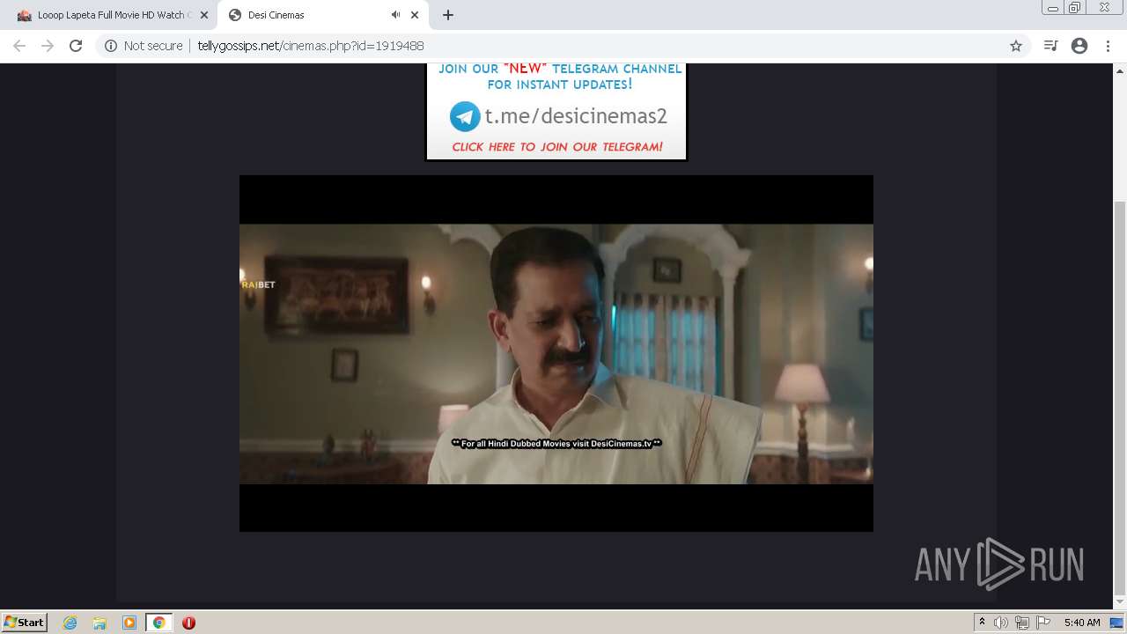1127x634 pixels.
Task: Restore down the Chrome window
Action: tap(1075, 8)
